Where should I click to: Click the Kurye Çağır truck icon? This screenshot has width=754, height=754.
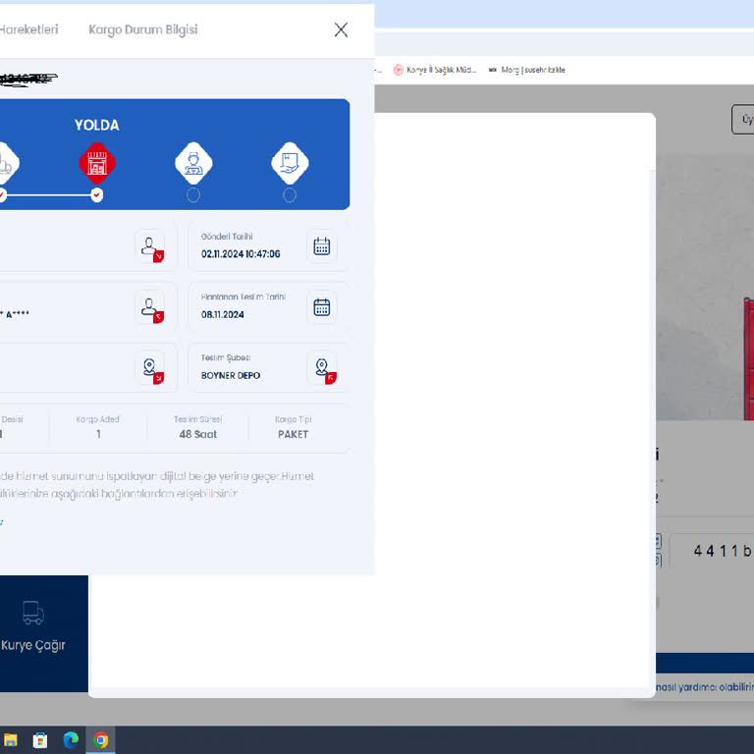pyautogui.click(x=33, y=613)
